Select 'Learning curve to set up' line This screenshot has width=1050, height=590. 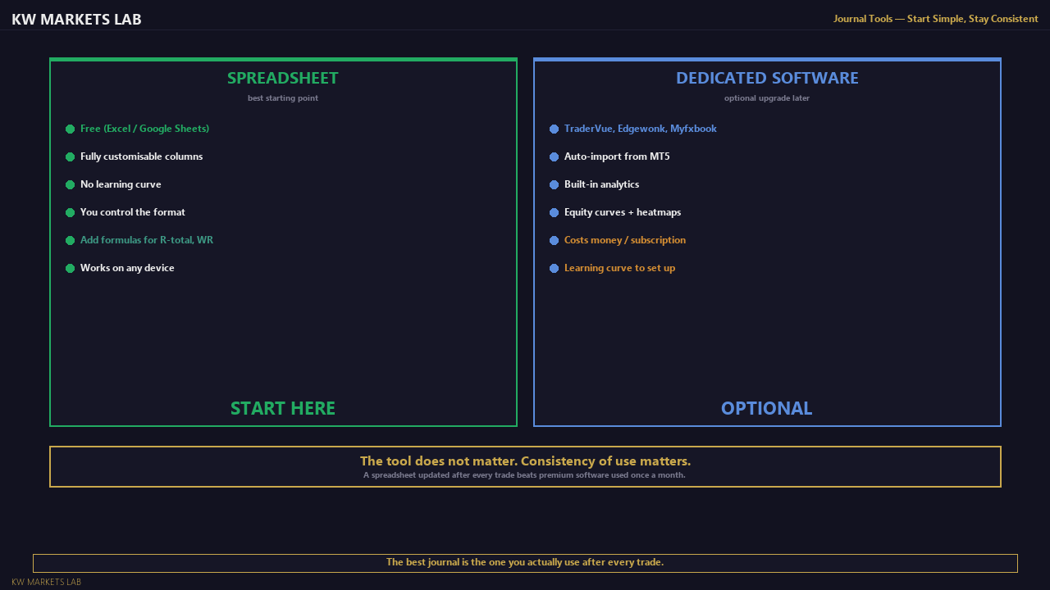[619, 268]
